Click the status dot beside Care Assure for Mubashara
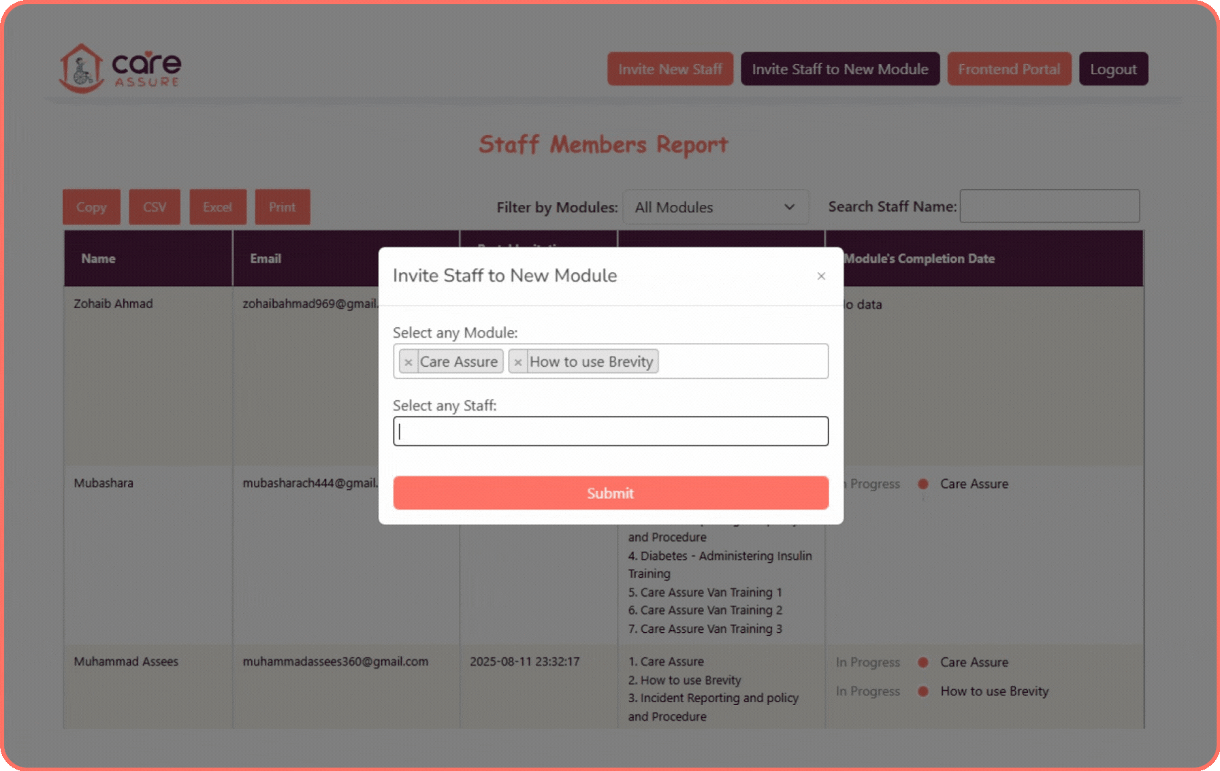 pos(923,484)
